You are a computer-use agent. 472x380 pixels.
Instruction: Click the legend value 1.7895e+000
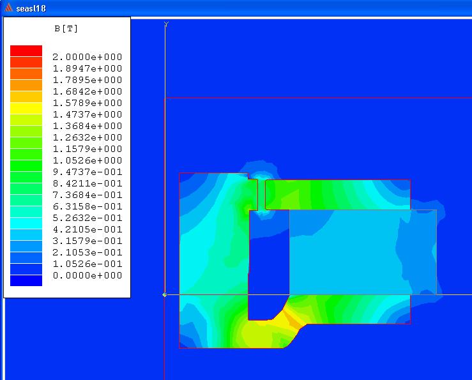[x=88, y=80]
